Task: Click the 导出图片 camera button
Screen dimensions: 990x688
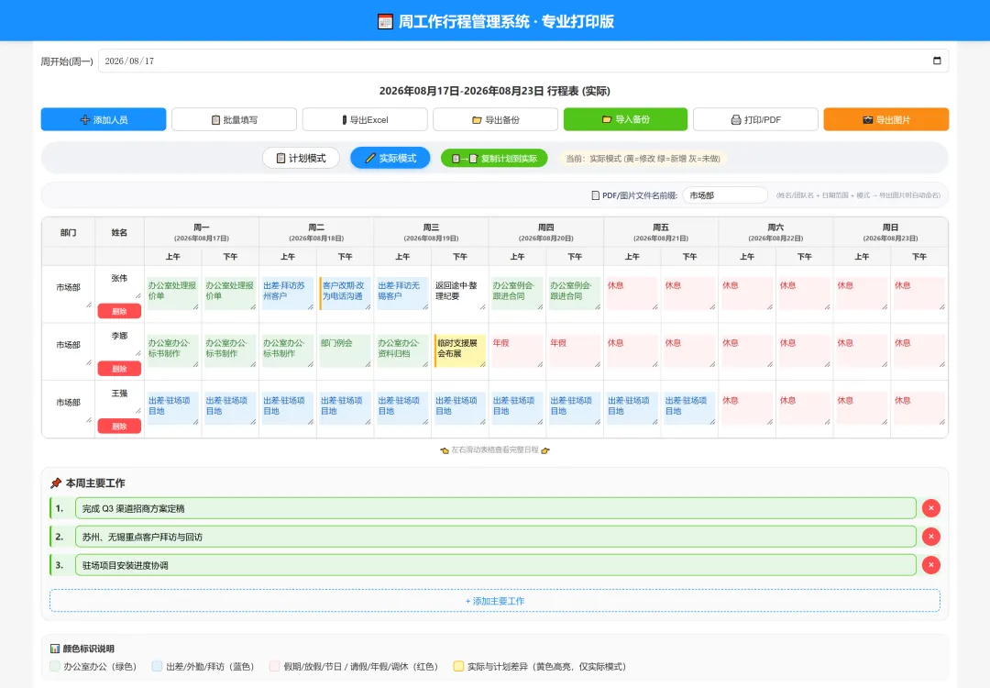Action: (x=885, y=119)
